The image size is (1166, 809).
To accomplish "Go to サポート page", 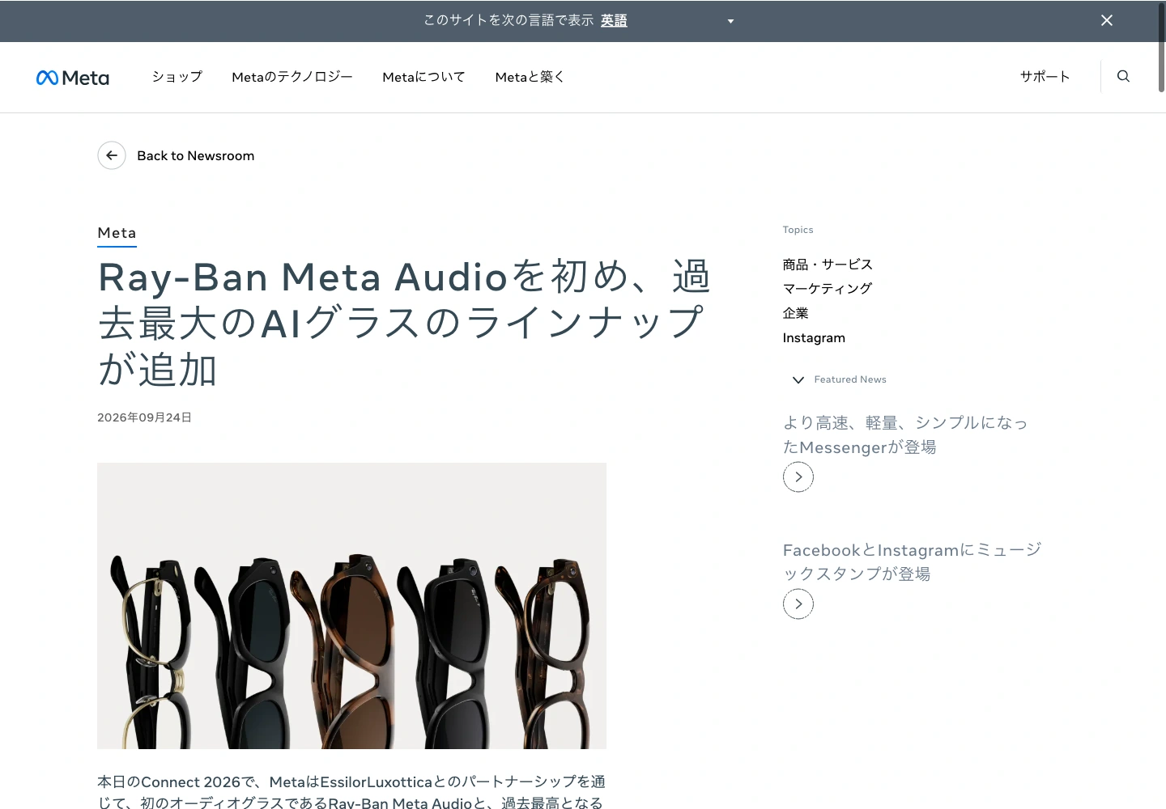I will [x=1045, y=77].
